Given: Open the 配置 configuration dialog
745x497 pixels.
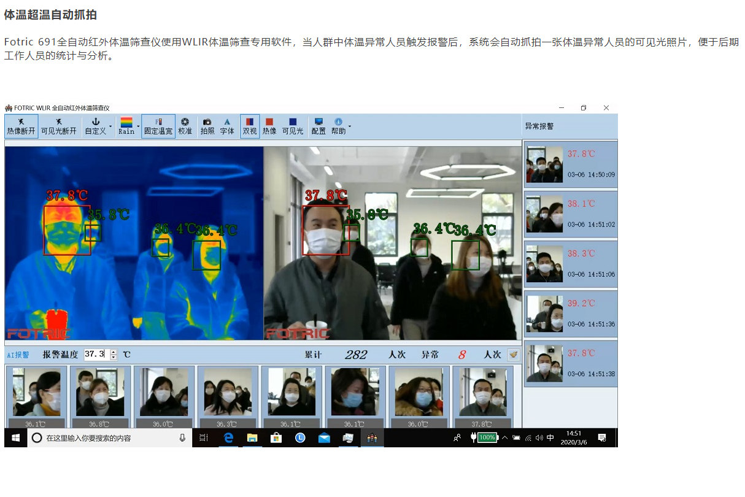Looking at the screenshot, I should tap(318, 126).
